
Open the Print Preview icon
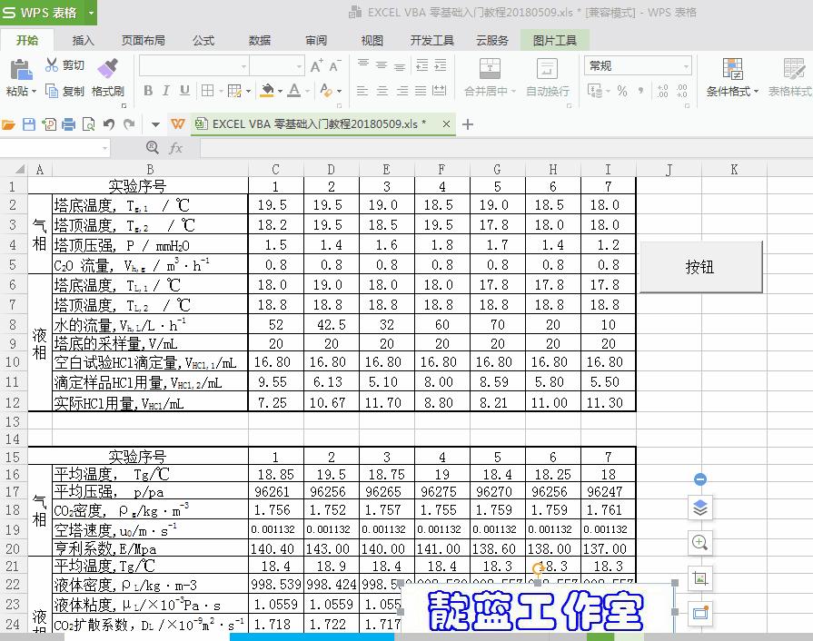pyautogui.click(x=88, y=125)
